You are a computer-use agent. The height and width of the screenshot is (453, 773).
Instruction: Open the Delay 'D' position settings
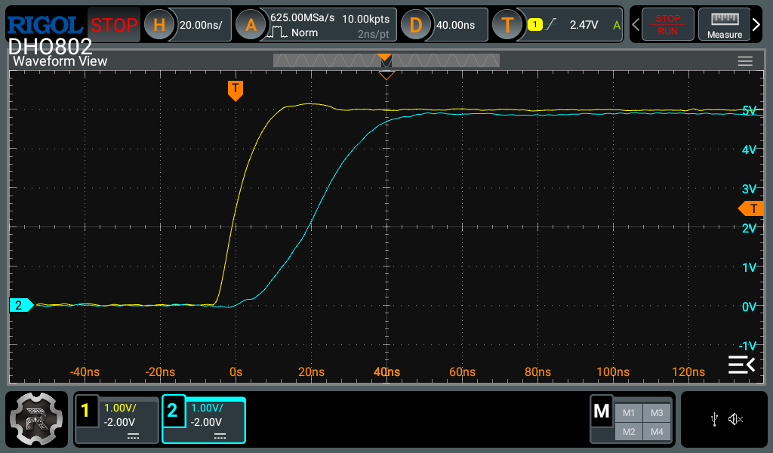[415, 25]
